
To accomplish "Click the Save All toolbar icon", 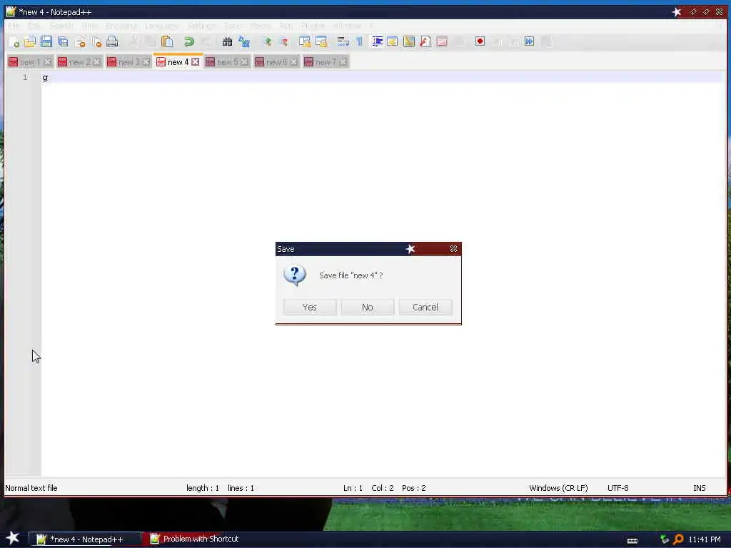I will pos(63,42).
